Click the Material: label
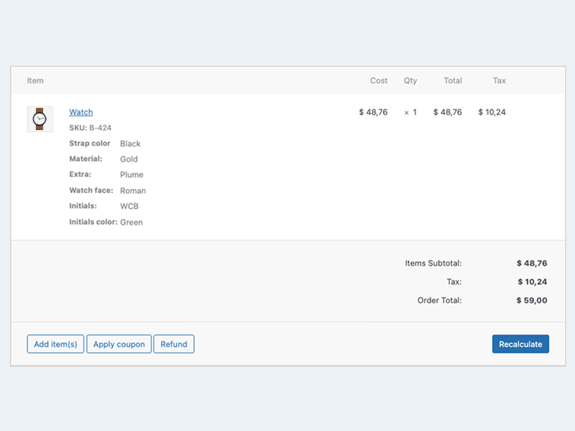 click(86, 159)
